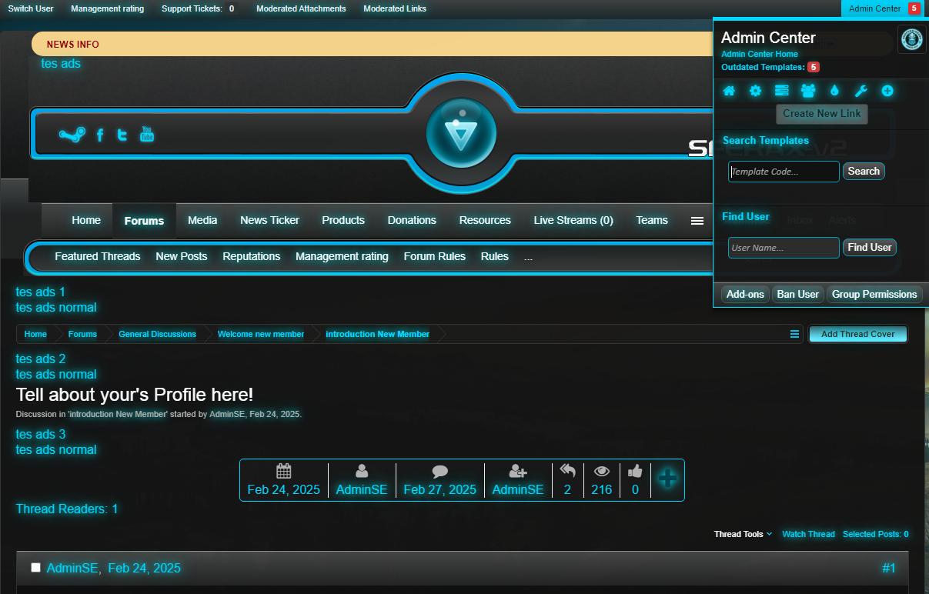Click the speech bubble last reply icon
Image resolution: width=929 pixels, height=594 pixels.
440,471
